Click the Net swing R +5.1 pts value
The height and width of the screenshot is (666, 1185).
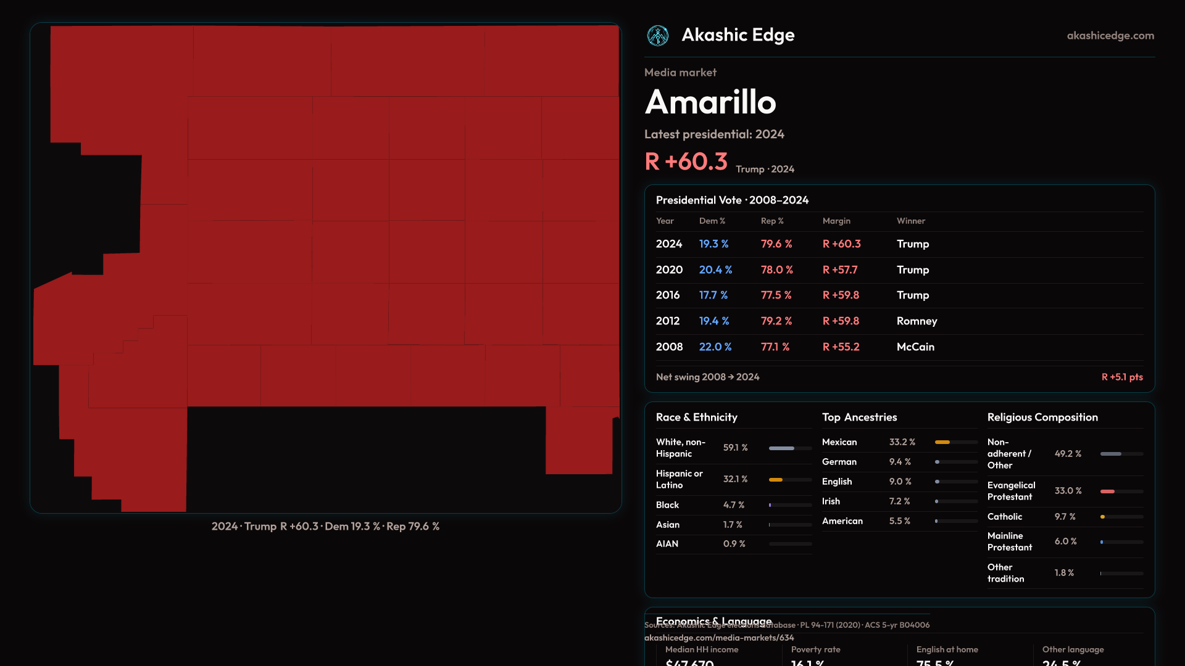pos(1121,377)
